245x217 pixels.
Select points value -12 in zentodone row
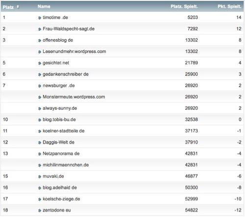(238, 210)
